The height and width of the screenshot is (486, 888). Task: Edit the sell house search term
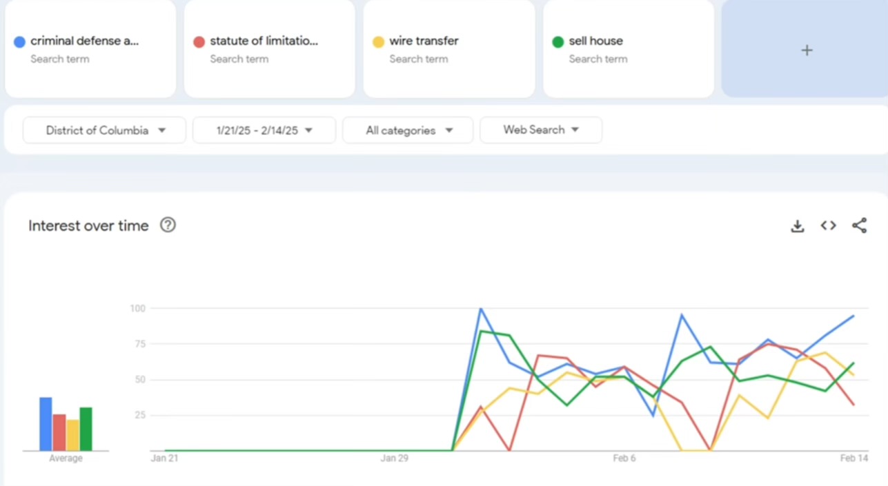[595, 41]
